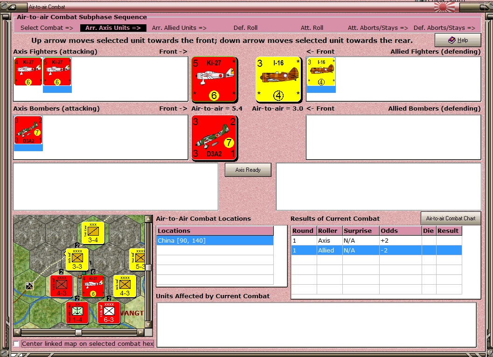
Task: Select the Axis roller row in results table
Action: coord(376,241)
